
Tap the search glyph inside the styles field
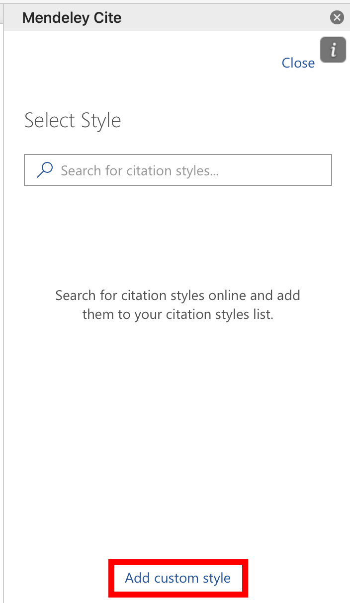point(45,170)
